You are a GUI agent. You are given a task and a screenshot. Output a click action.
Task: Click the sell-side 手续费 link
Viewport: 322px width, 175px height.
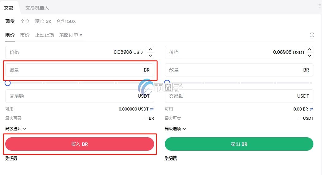coord(171,158)
